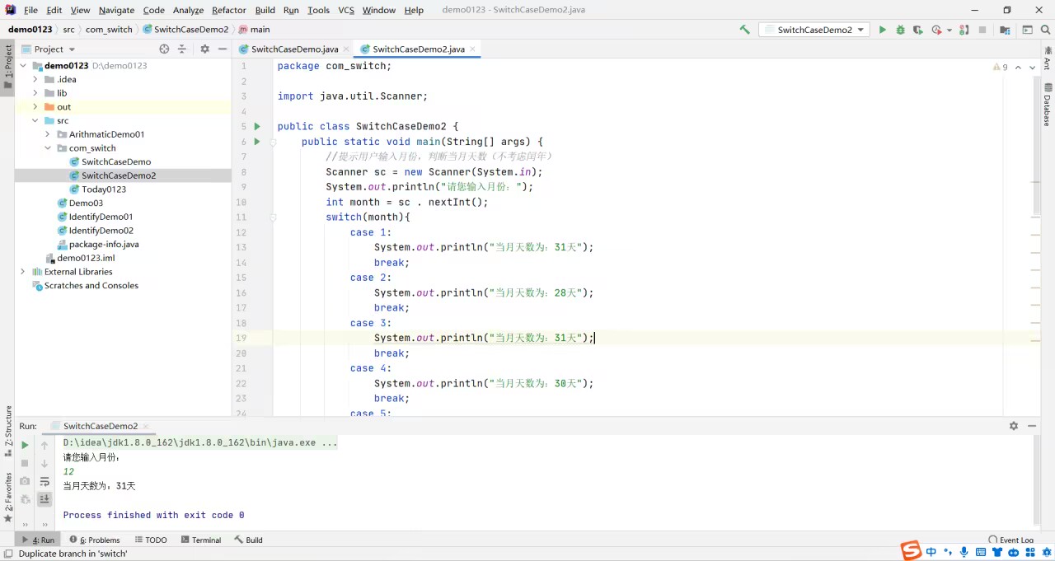Hide the Project tool window

point(223,49)
